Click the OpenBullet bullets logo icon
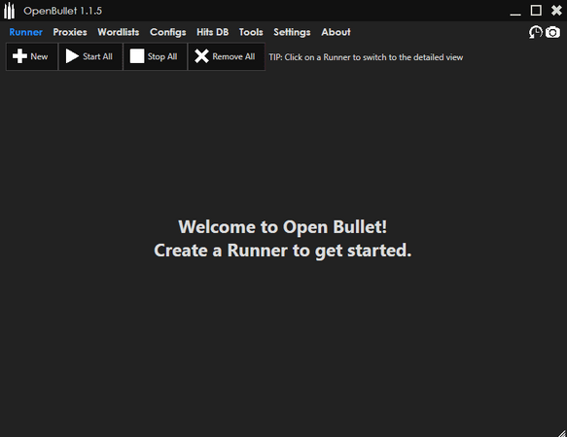Viewport: 567px width, 437px height. pyautogui.click(x=10, y=11)
